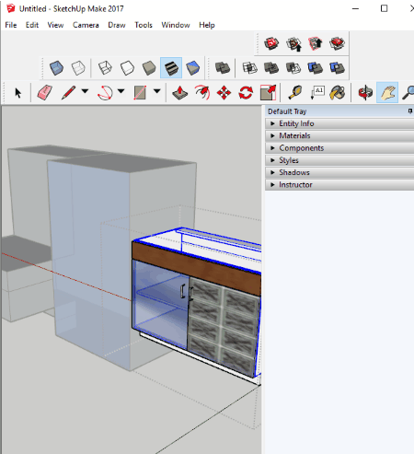Select the Paint Bucket tool
The width and height of the screenshot is (414, 454).
(338, 92)
